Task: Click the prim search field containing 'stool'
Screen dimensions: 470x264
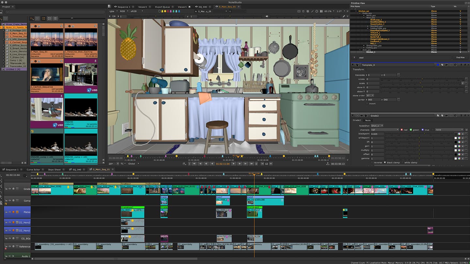Action: coord(404,58)
